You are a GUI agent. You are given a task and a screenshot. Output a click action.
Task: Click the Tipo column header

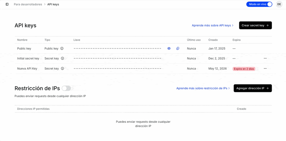pyautogui.click(x=47, y=40)
